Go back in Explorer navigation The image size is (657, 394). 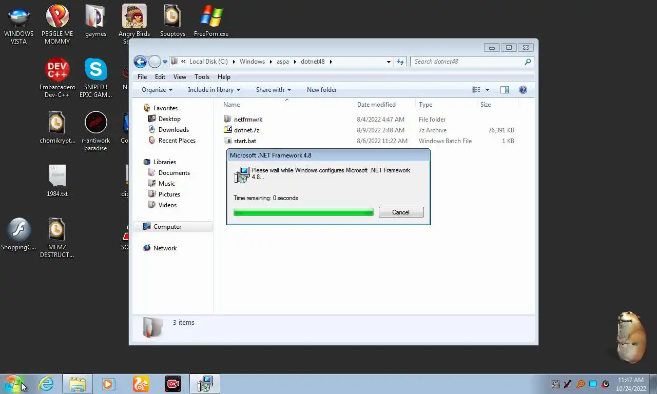140,62
